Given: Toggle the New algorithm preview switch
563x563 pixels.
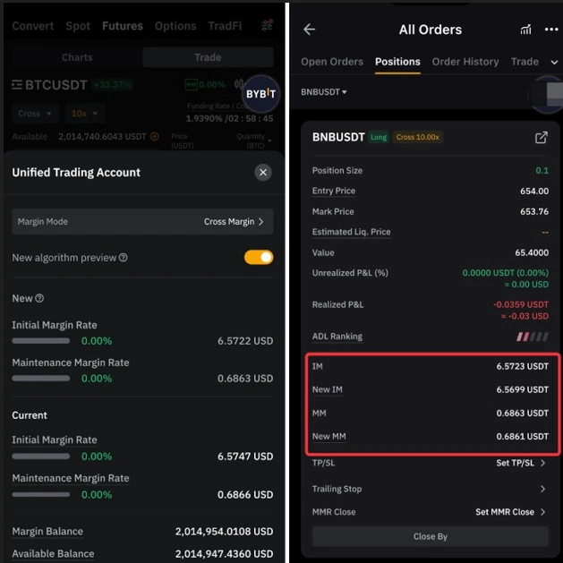Looking at the screenshot, I should 259,258.
